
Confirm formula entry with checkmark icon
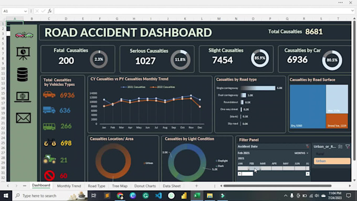click(x=43, y=11)
